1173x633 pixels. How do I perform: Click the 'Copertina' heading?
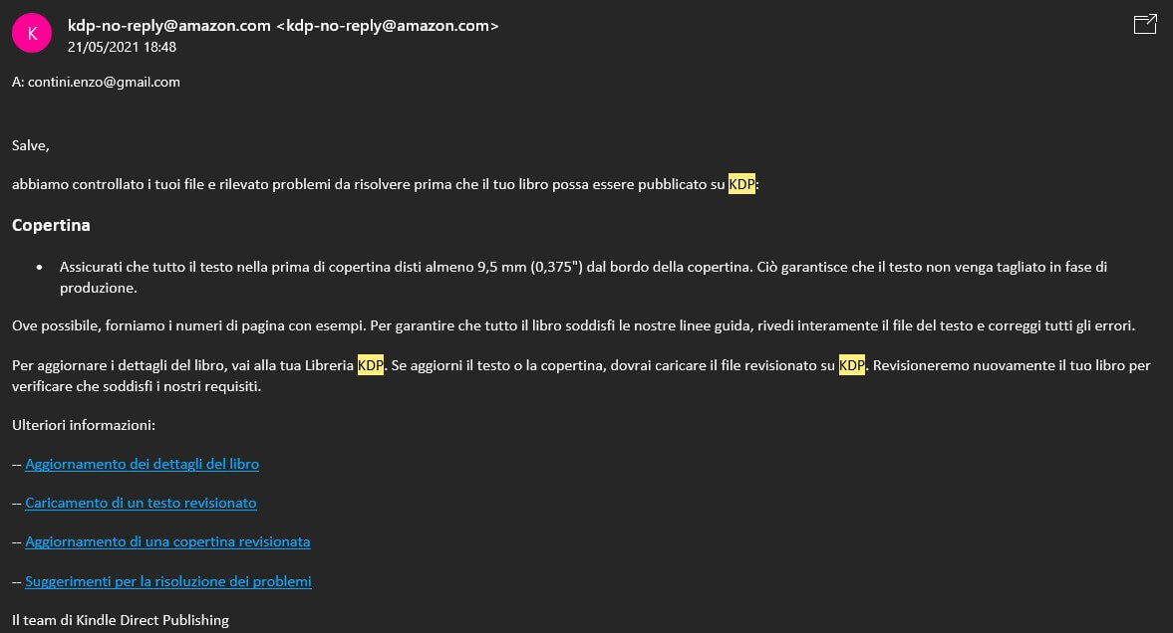click(x=51, y=225)
